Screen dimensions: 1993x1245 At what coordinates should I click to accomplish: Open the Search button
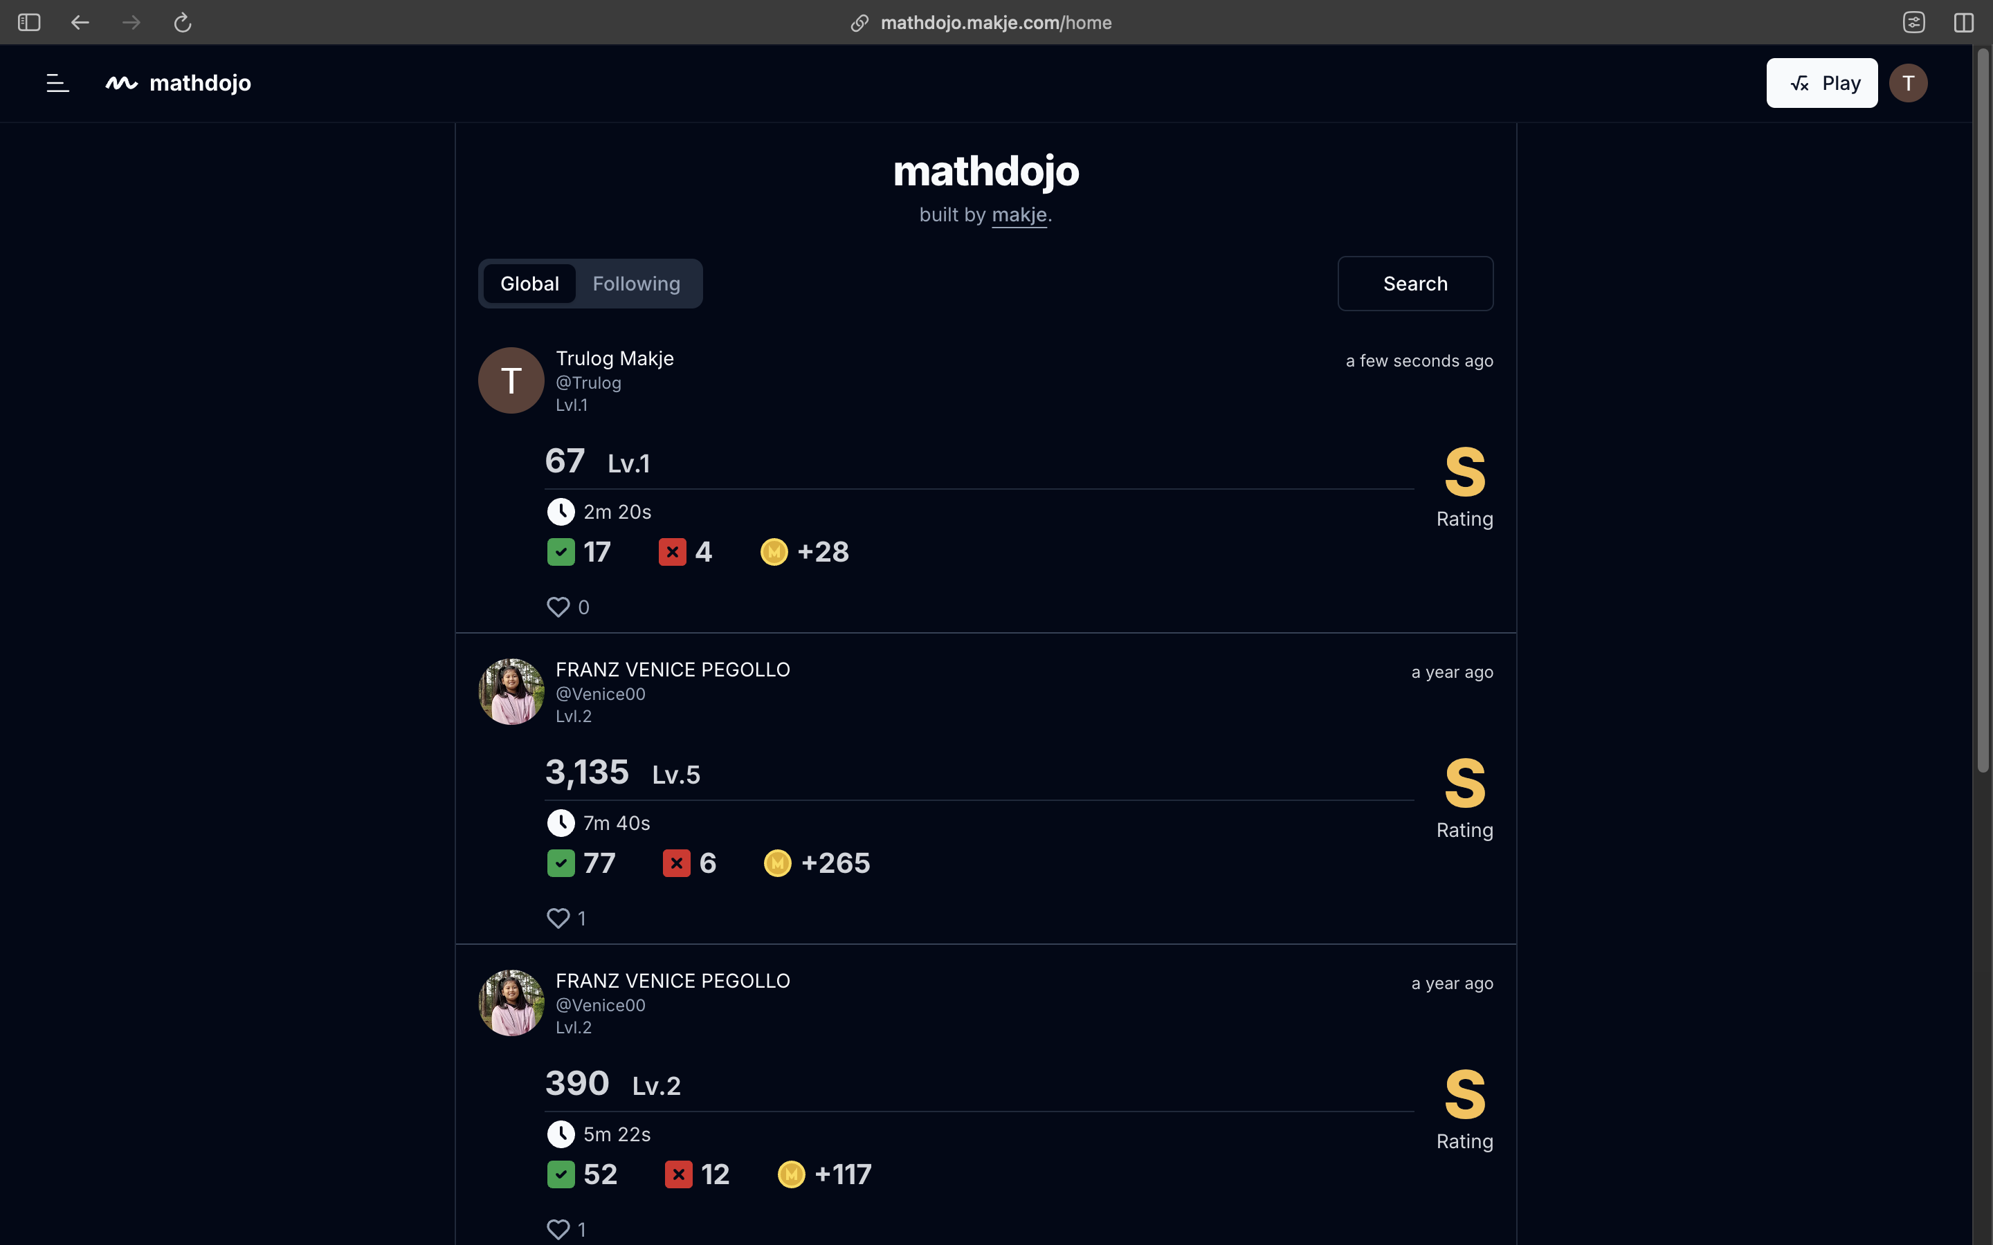click(x=1415, y=284)
